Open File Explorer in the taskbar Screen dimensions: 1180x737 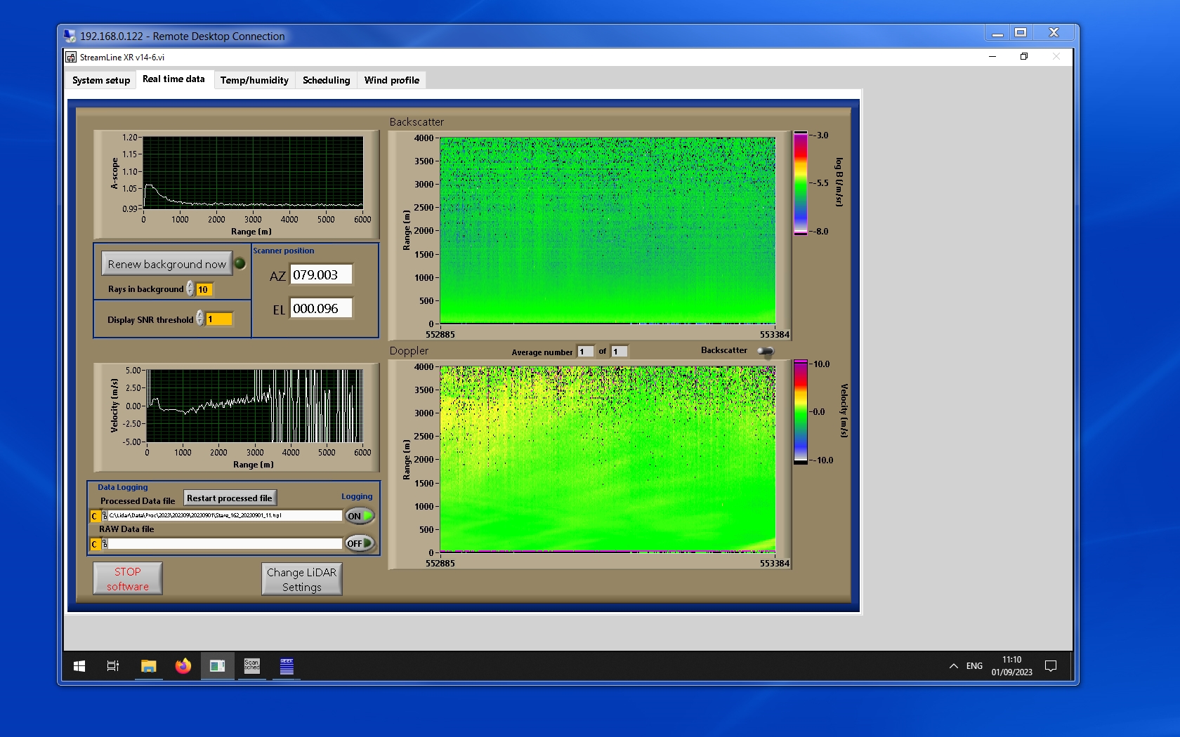click(148, 666)
